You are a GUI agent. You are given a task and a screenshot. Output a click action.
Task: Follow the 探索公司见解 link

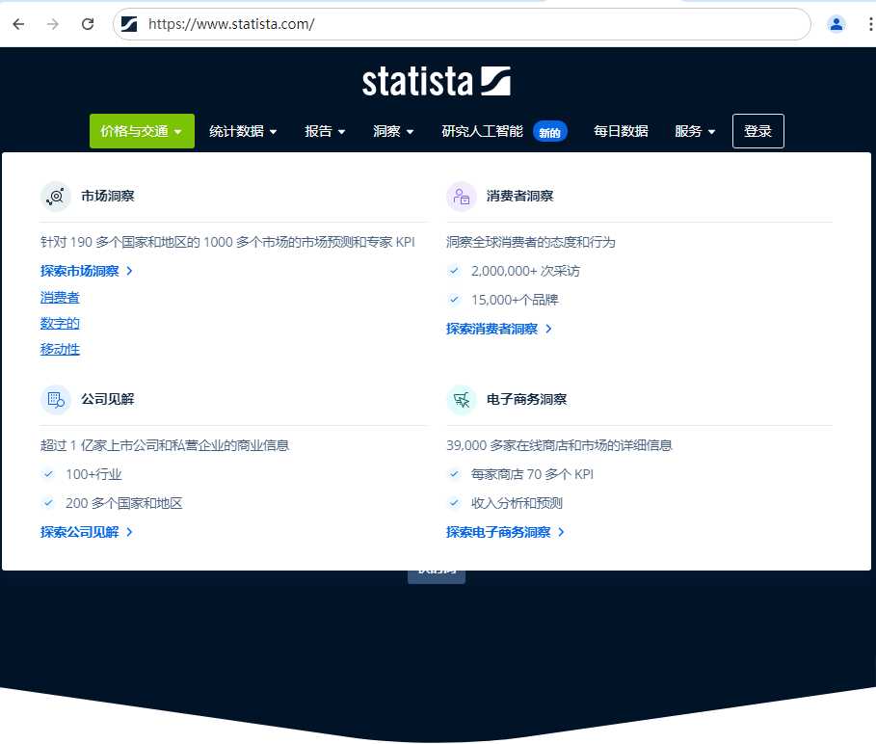pos(86,532)
